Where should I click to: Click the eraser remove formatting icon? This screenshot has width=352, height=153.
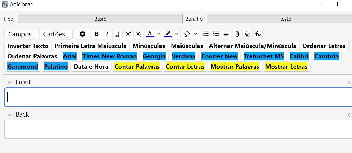[186, 34]
